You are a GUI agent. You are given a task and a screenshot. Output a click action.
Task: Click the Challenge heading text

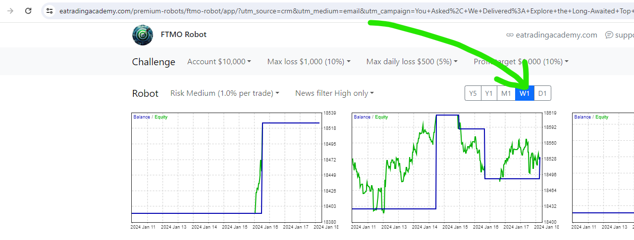(x=154, y=62)
